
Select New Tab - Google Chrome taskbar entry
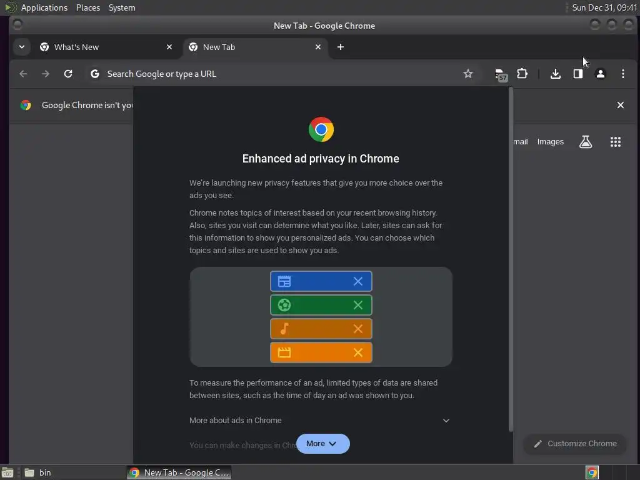pyautogui.click(x=179, y=472)
